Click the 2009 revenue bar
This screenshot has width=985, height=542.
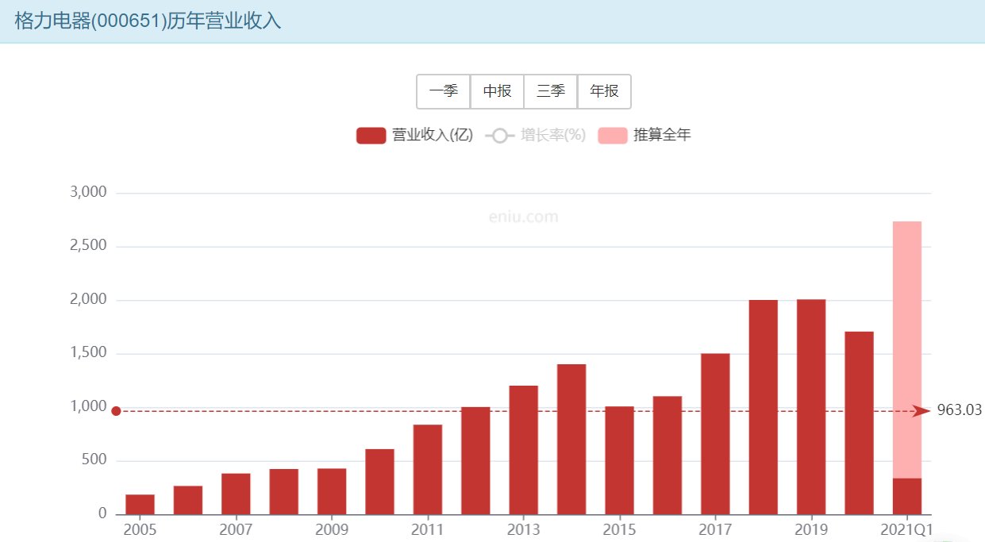coord(332,491)
